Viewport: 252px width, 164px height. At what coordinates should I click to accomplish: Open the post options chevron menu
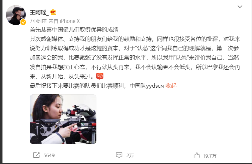pyautogui.click(x=240, y=7)
